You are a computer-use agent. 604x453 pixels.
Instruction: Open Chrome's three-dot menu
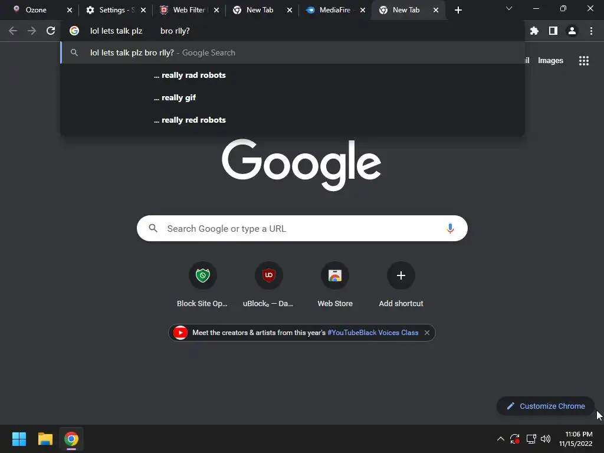point(591,31)
